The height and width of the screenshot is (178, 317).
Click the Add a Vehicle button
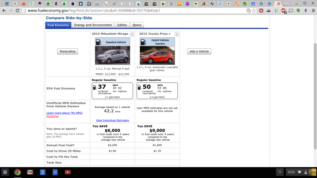pyautogui.click(x=199, y=52)
